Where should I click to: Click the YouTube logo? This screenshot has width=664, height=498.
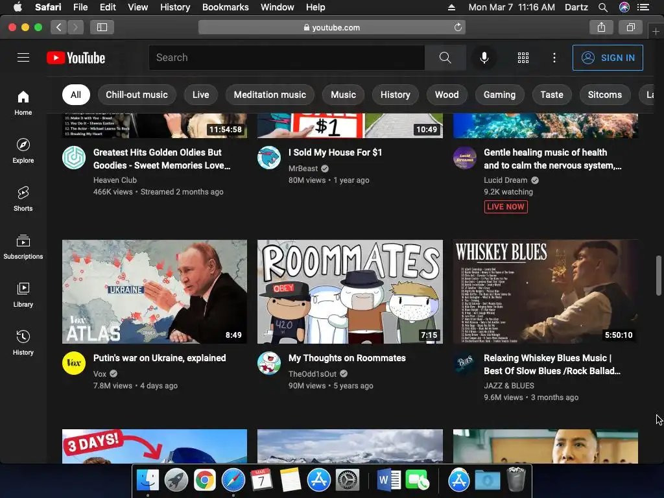(76, 58)
